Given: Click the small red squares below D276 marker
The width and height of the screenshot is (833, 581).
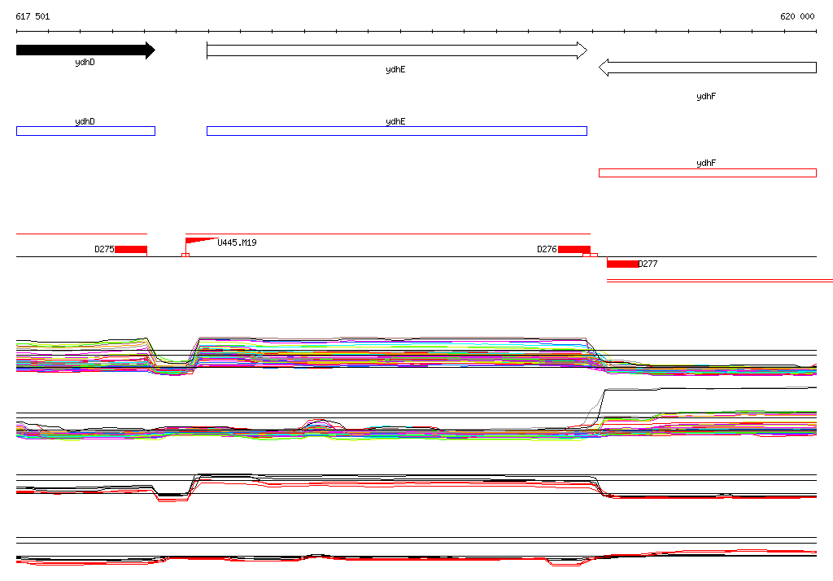Looking at the screenshot, I should [591, 256].
